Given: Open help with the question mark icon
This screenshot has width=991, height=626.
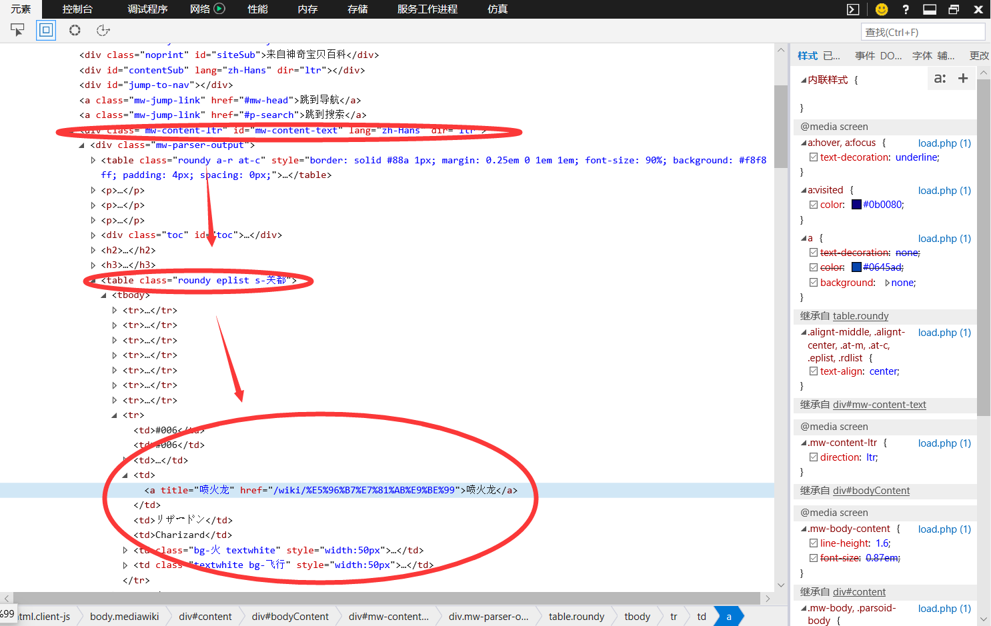Looking at the screenshot, I should coord(906,9).
